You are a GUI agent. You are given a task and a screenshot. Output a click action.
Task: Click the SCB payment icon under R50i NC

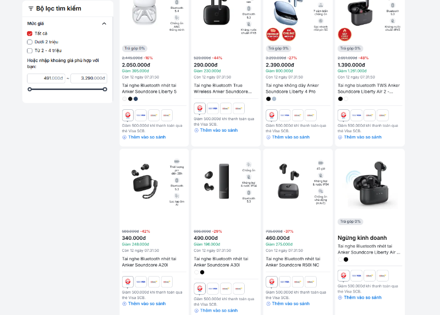tap(271, 282)
